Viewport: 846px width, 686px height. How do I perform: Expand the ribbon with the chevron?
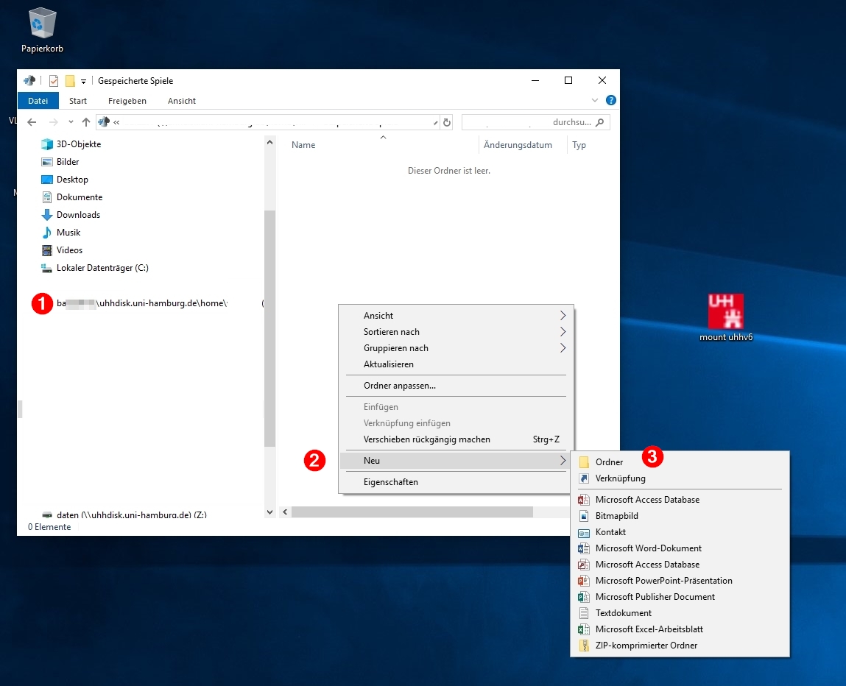coord(595,101)
